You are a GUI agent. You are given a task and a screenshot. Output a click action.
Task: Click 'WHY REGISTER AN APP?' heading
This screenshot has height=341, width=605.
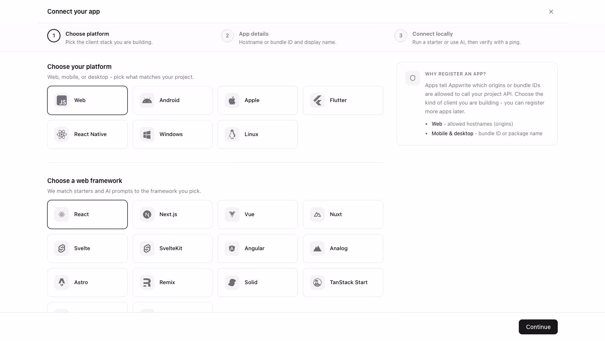click(x=455, y=74)
